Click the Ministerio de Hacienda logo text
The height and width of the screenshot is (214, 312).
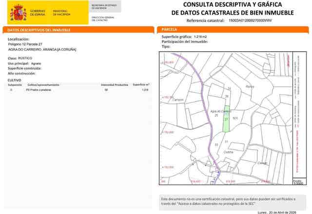click(61, 12)
